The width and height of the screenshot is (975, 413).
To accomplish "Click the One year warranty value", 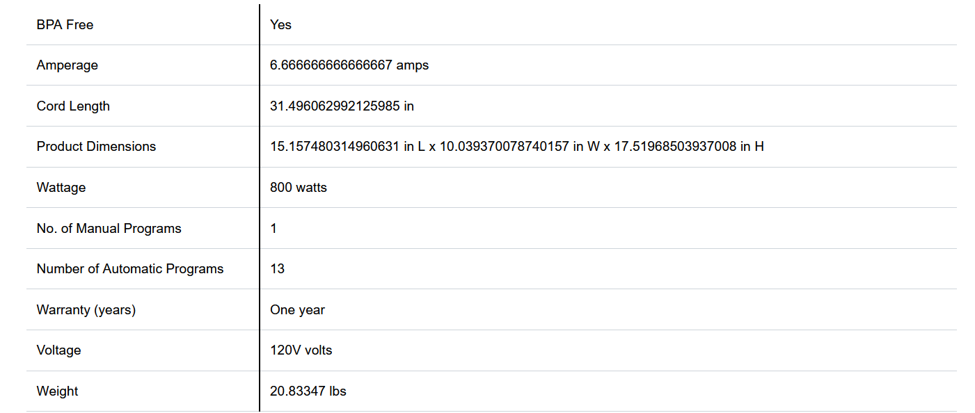I will [297, 310].
